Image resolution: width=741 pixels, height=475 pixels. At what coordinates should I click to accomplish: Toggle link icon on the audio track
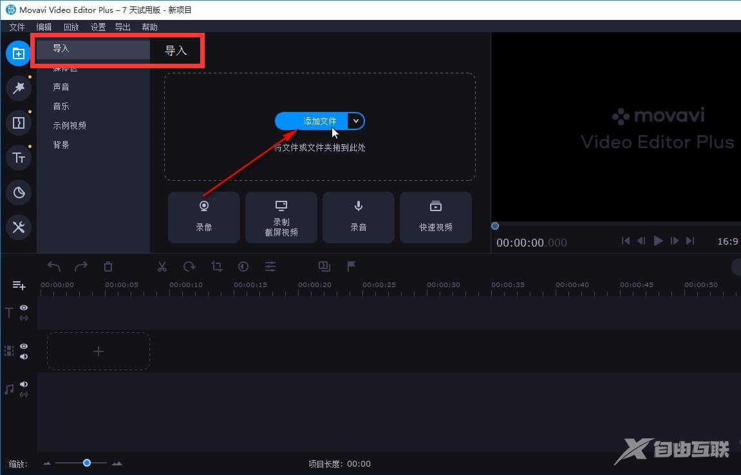point(24,394)
